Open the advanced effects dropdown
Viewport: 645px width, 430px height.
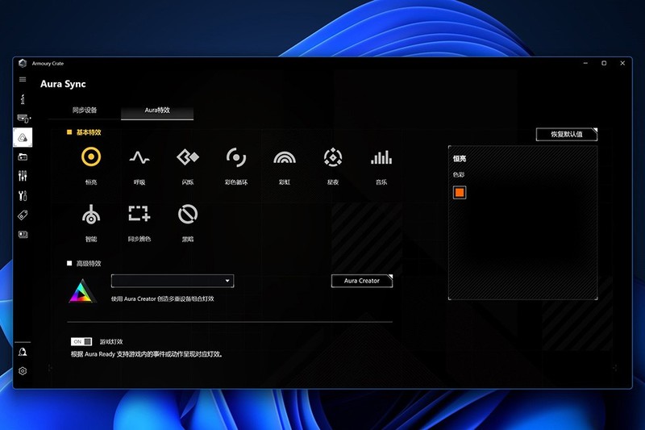(x=173, y=281)
